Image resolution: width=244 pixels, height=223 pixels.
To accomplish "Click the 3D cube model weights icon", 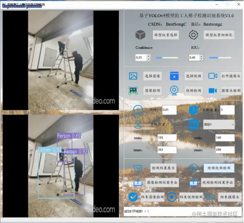I will point(140,35).
